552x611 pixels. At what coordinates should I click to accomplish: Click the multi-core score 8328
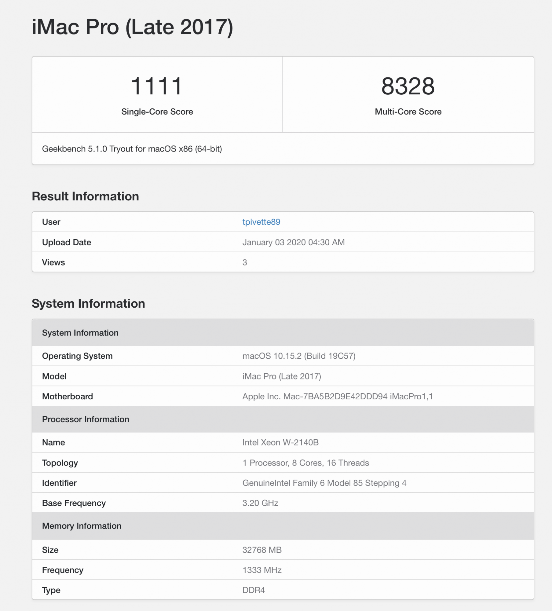point(408,86)
